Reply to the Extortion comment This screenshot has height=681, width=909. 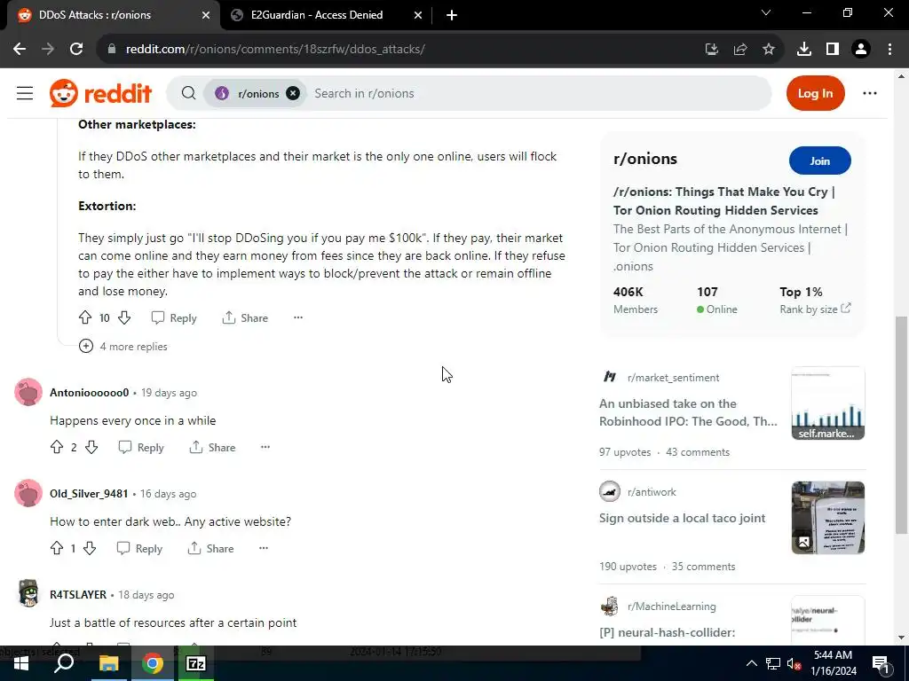pyautogui.click(x=174, y=318)
